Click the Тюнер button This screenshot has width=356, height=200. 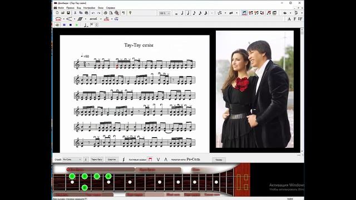[219, 159]
